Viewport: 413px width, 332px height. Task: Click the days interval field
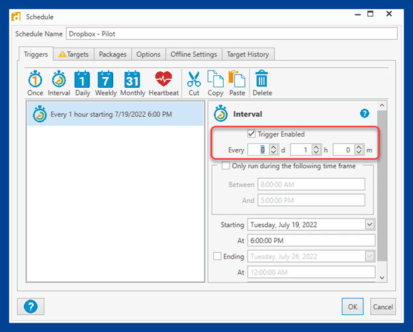[x=259, y=150]
